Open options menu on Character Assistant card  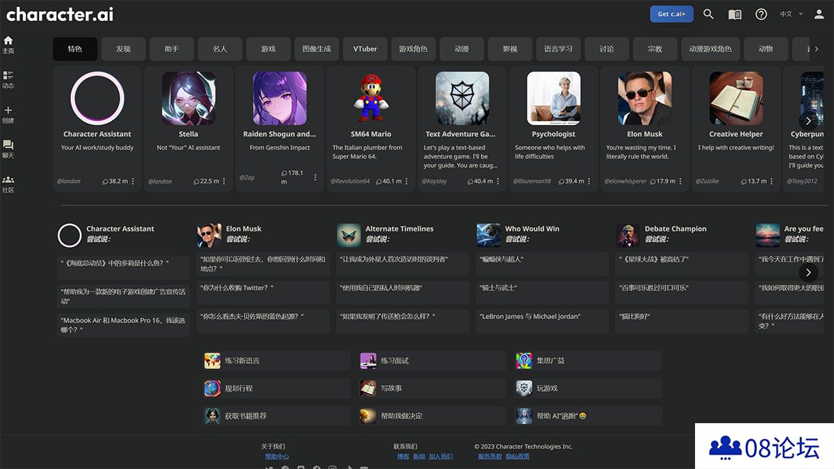[132, 181]
